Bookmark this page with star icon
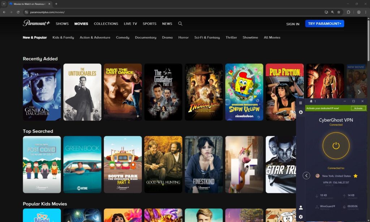 pyautogui.click(x=339, y=12)
